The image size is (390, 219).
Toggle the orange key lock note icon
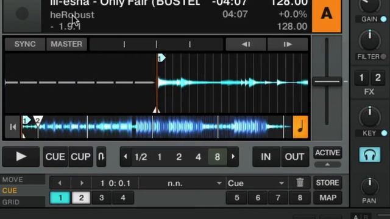pos(300,127)
